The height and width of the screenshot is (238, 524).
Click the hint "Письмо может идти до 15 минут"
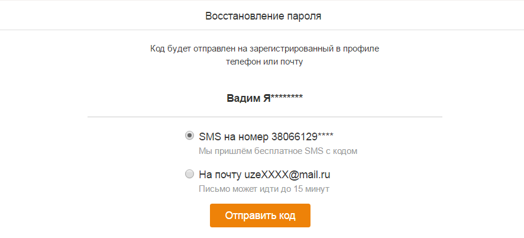(264, 189)
